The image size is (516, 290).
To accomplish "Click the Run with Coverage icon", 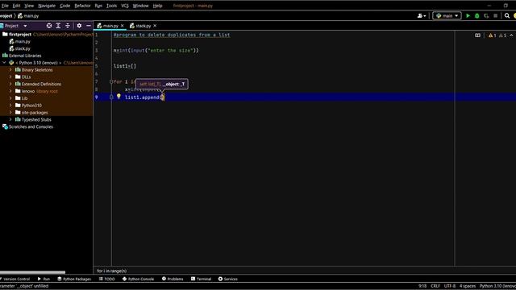I will pos(486,16).
